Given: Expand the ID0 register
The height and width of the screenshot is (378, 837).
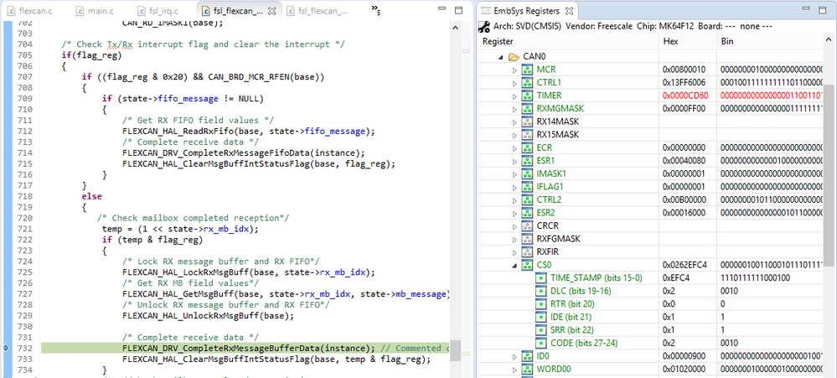Looking at the screenshot, I should [x=514, y=356].
